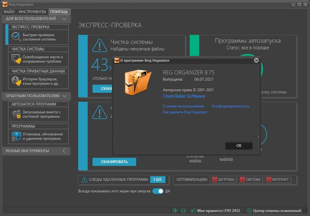Open Центр отмены изменений
This screenshot has height=216, width=310.
point(274,210)
